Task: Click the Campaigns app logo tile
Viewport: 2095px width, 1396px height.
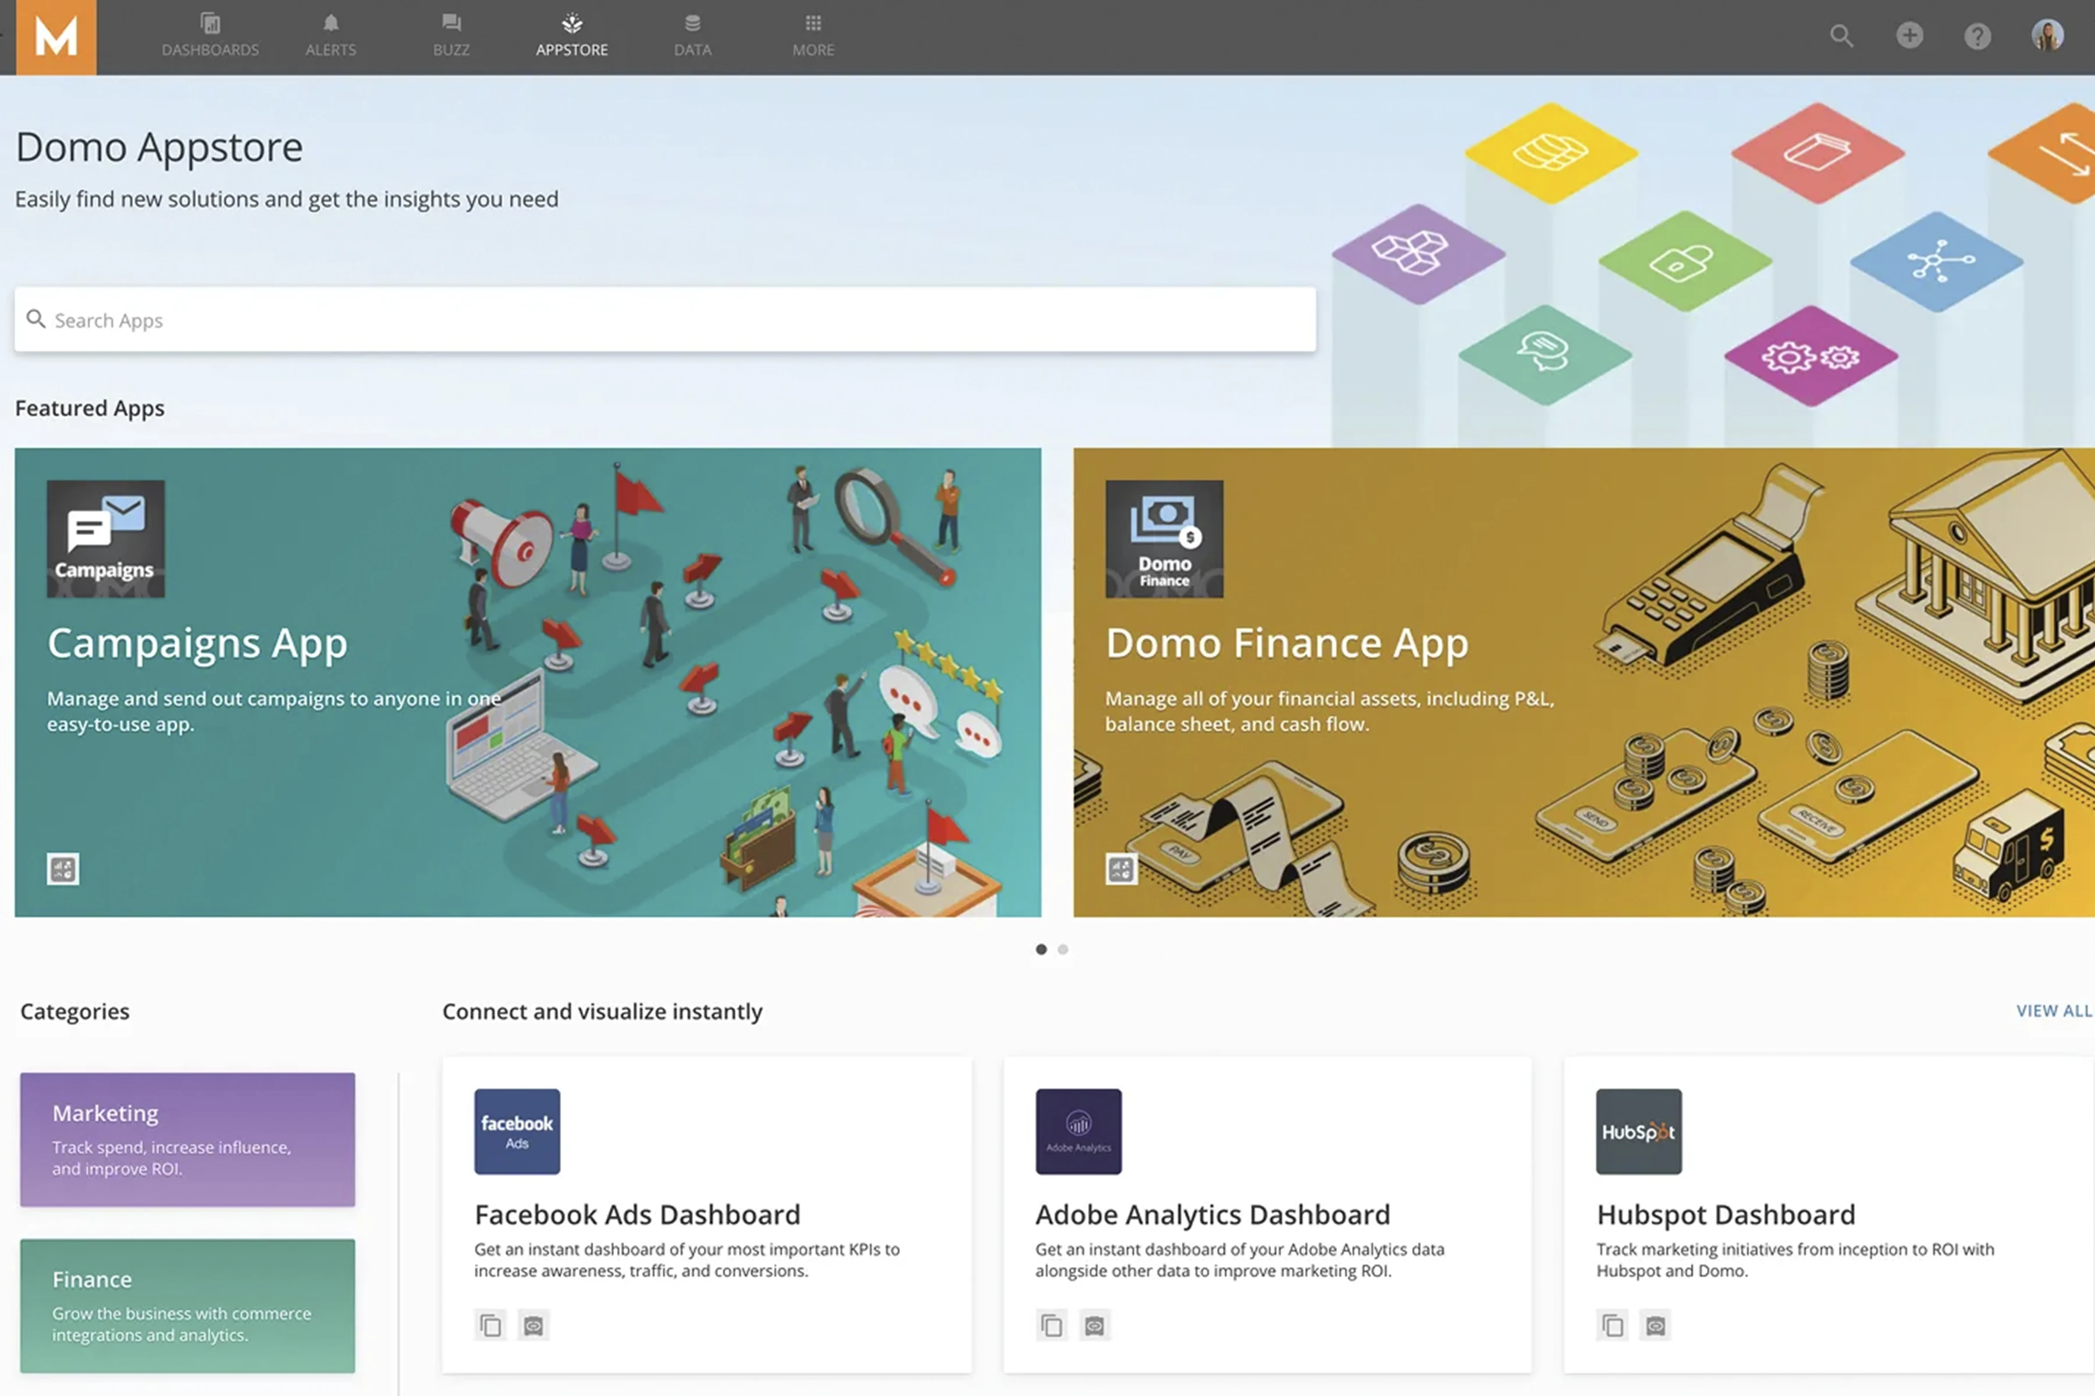Action: tap(106, 539)
